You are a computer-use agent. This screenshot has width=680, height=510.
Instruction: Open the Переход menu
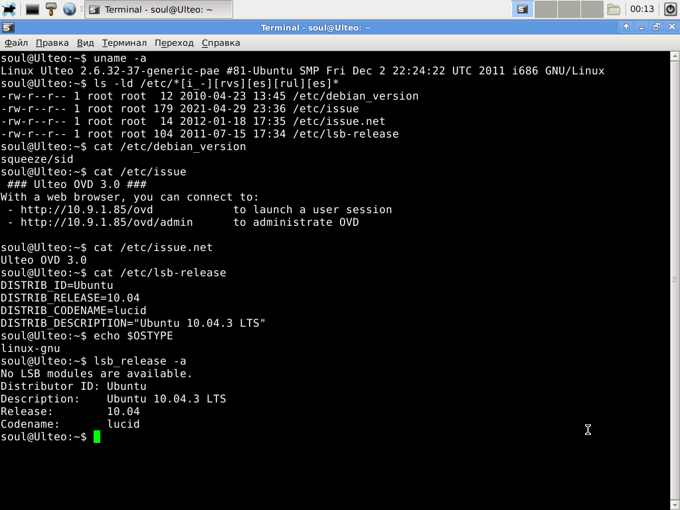tap(174, 43)
